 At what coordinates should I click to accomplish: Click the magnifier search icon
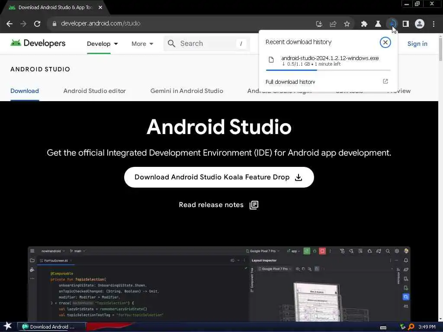click(x=171, y=44)
